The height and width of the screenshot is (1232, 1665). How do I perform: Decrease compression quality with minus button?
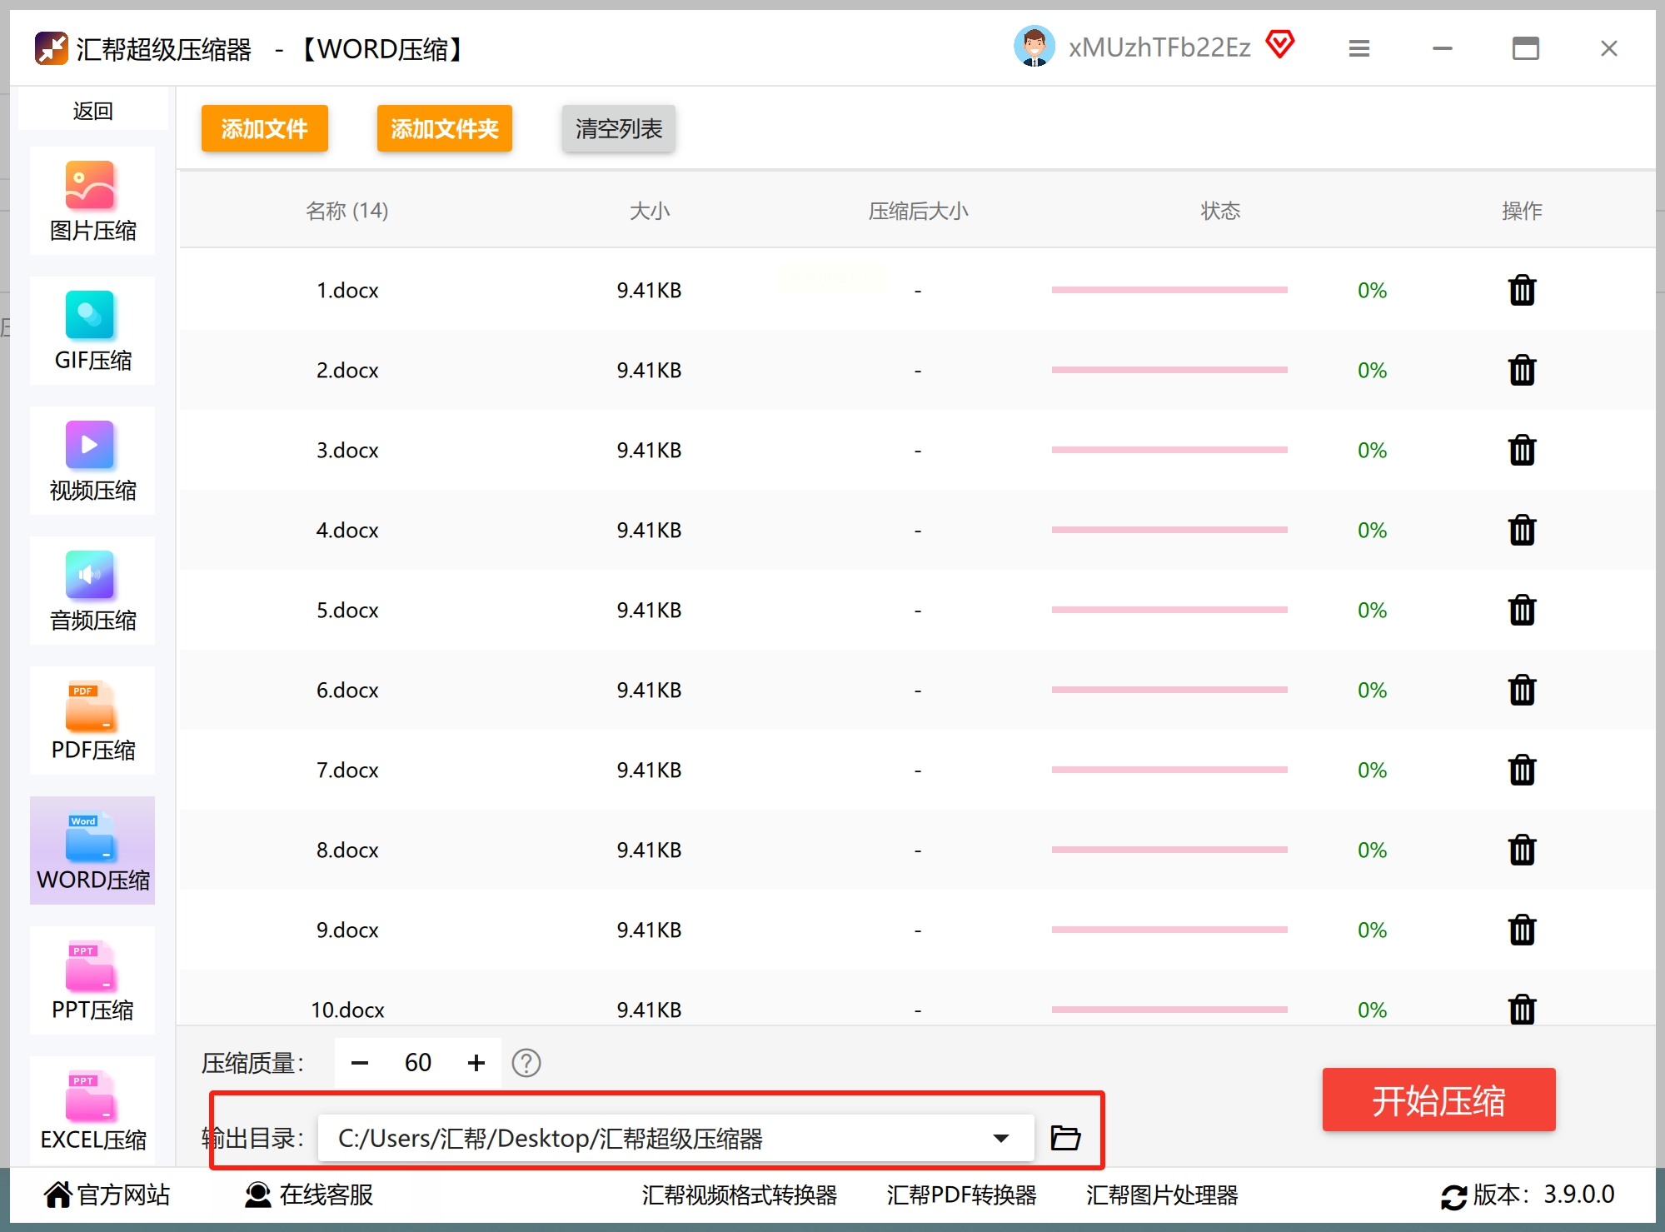click(x=359, y=1063)
